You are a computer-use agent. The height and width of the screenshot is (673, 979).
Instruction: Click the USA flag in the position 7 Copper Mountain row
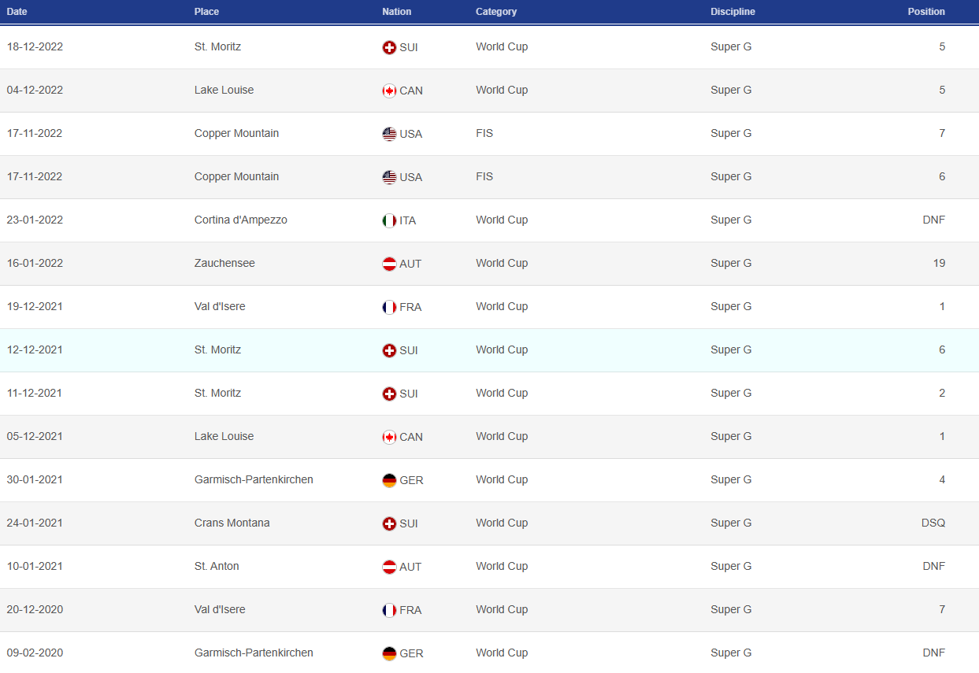tap(389, 134)
